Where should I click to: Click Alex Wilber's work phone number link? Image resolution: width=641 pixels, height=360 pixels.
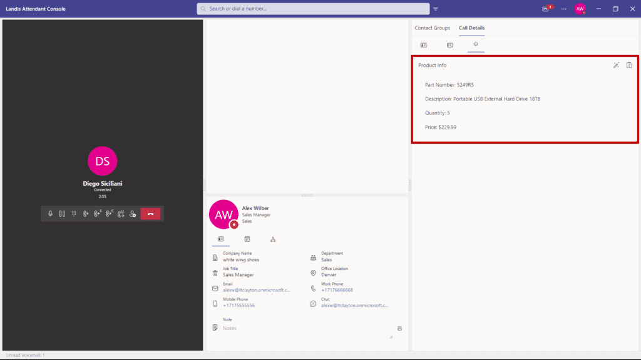pos(337,290)
